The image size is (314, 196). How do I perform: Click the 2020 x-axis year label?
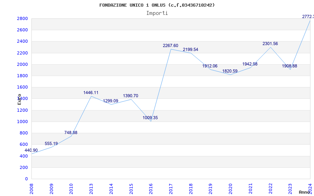(x=231, y=189)
